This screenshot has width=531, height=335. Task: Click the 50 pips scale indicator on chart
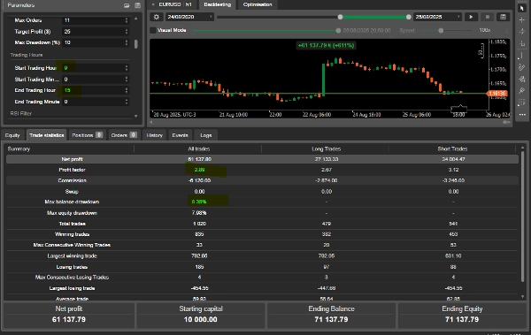(x=481, y=50)
